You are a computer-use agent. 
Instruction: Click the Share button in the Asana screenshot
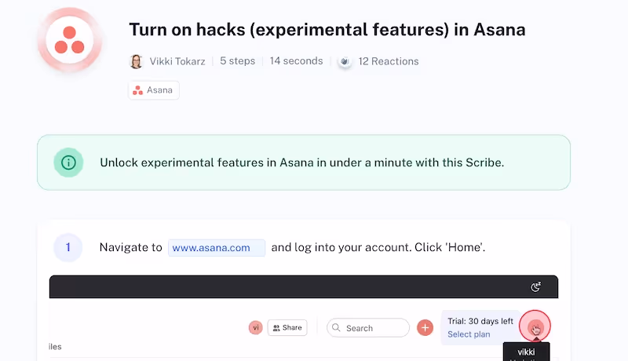point(287,328)
